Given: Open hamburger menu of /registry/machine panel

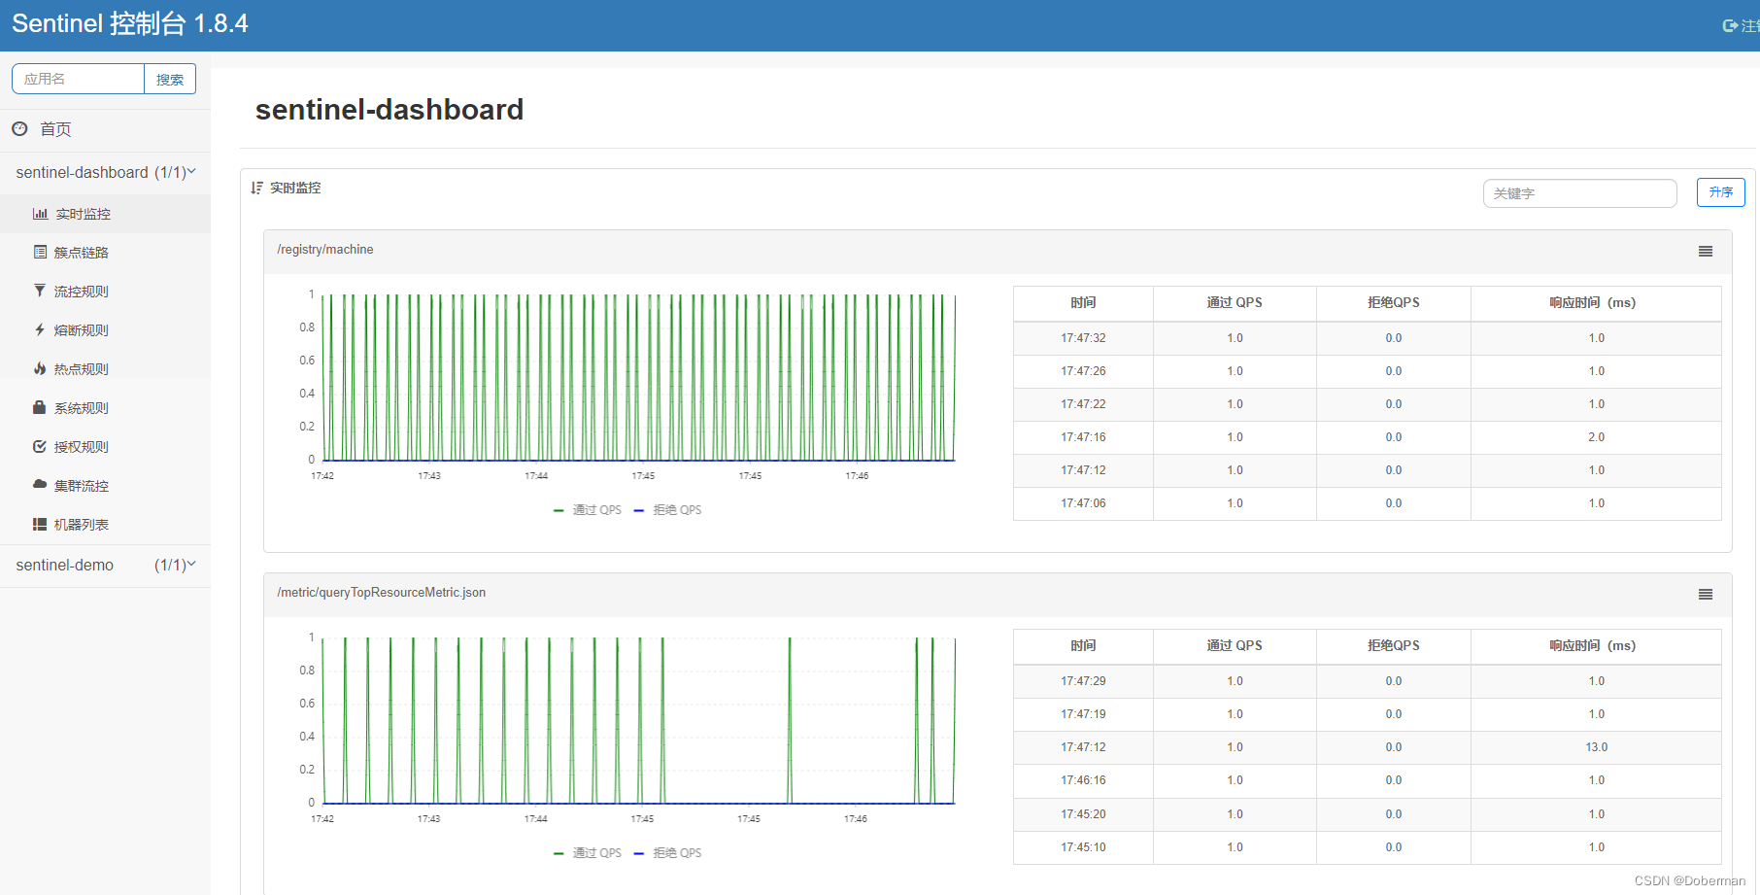Looking at the screenshot, I should (1706, 251).
